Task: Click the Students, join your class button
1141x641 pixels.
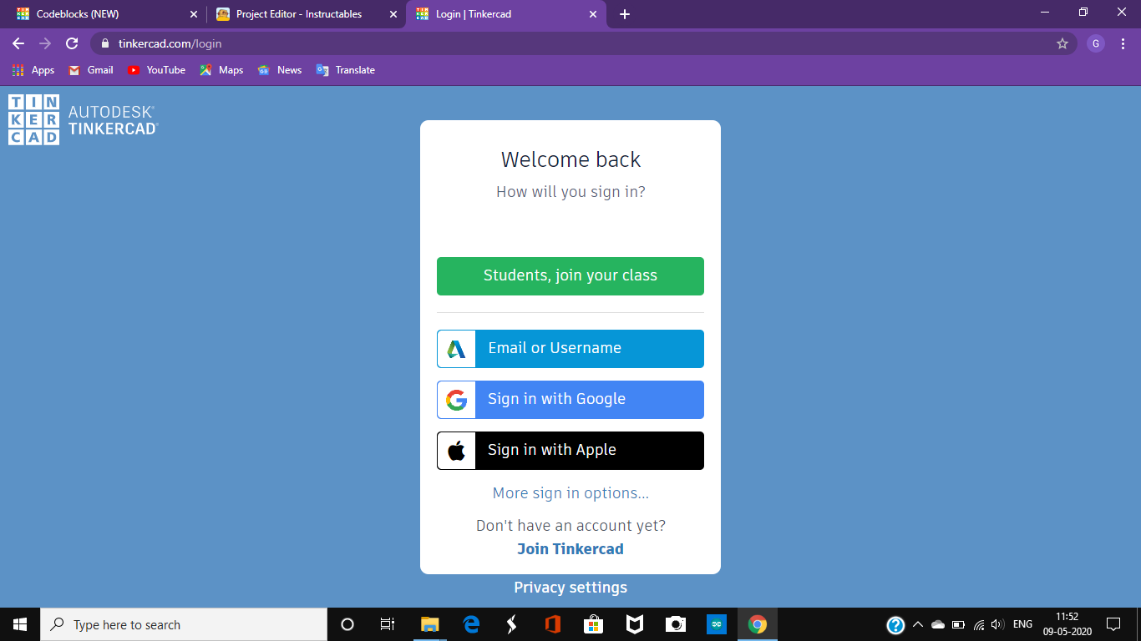Action: (x=570, y=275)
